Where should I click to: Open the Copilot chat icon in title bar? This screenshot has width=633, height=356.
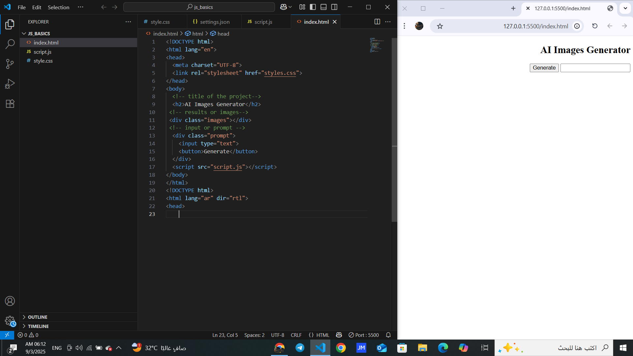(x=283, y=7)
